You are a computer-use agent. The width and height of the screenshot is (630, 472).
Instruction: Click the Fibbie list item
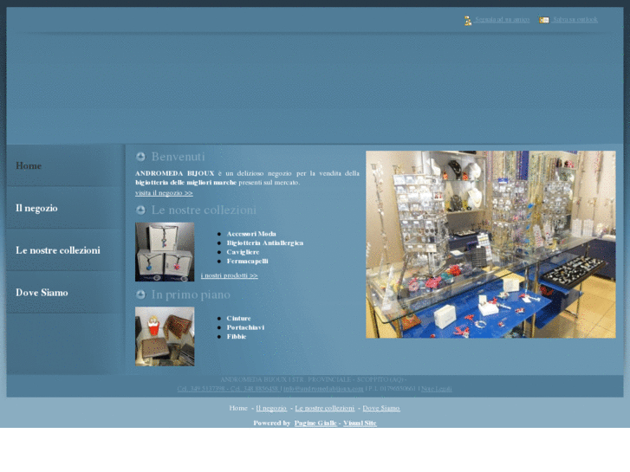point(237,337)
